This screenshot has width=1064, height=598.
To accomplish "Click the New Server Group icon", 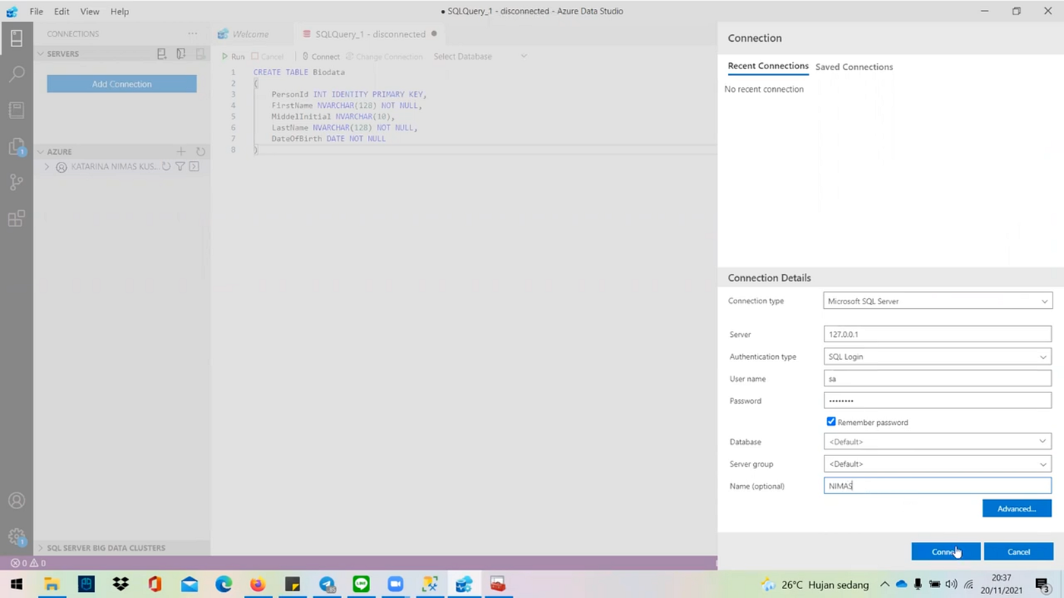I will point(180,53).
